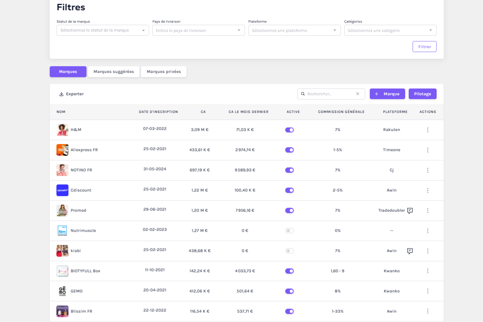Open the actions menu for NOTINO FR

(427, 170)
